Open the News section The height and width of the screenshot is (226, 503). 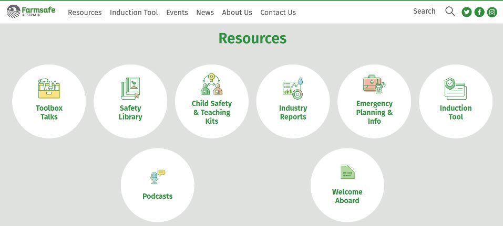click(x=205, y=13)
